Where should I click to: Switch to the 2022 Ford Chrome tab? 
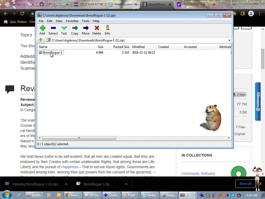click(x=88, y=4)
